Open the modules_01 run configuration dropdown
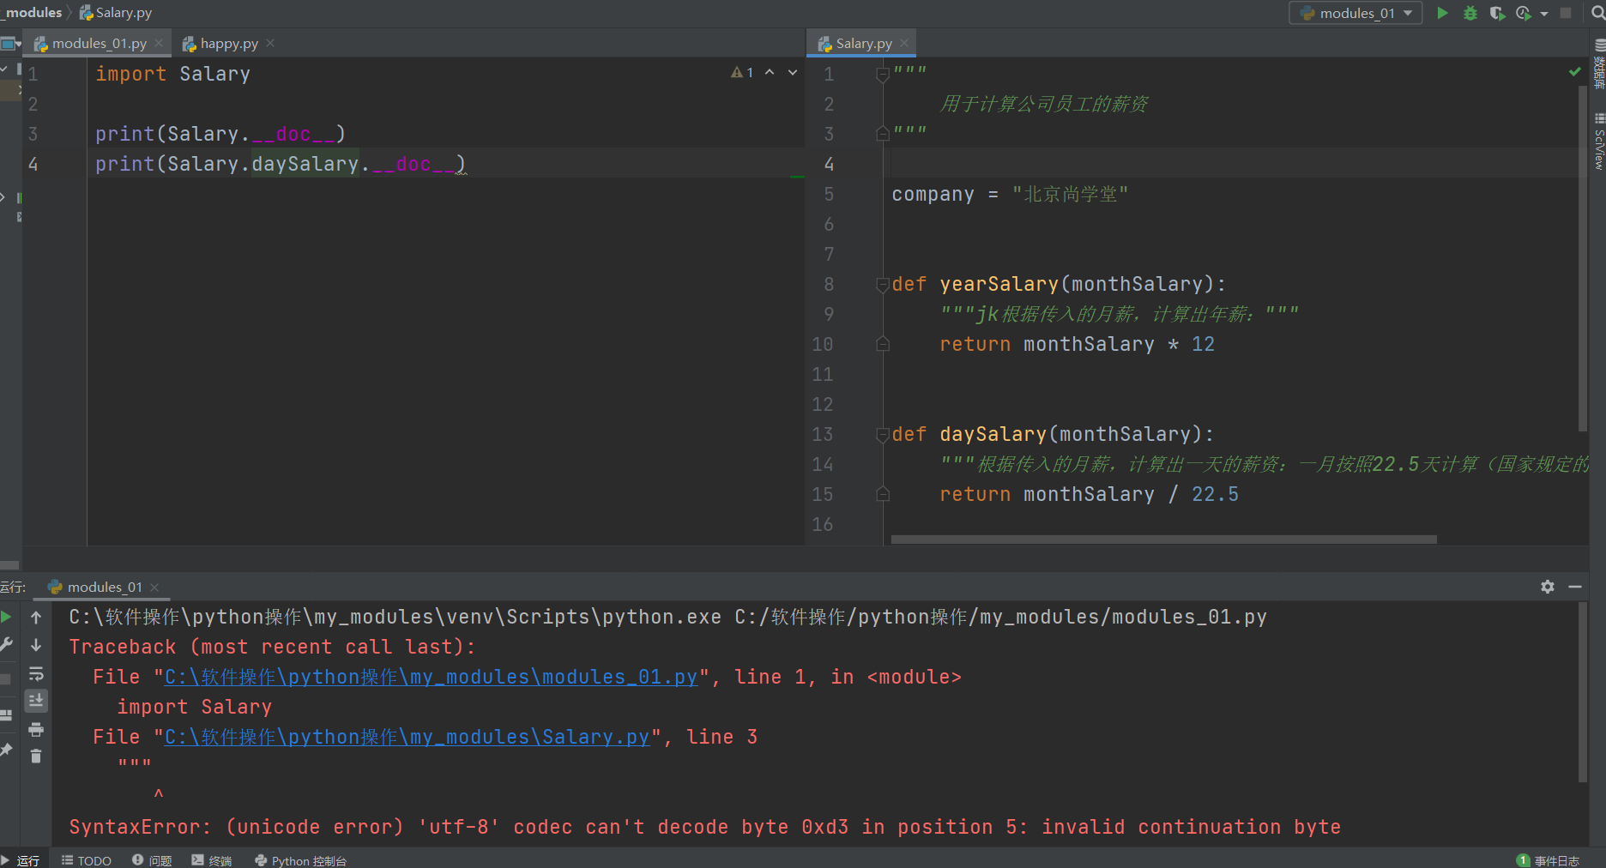The image size is (1606, 868). tap(1355, 13)
